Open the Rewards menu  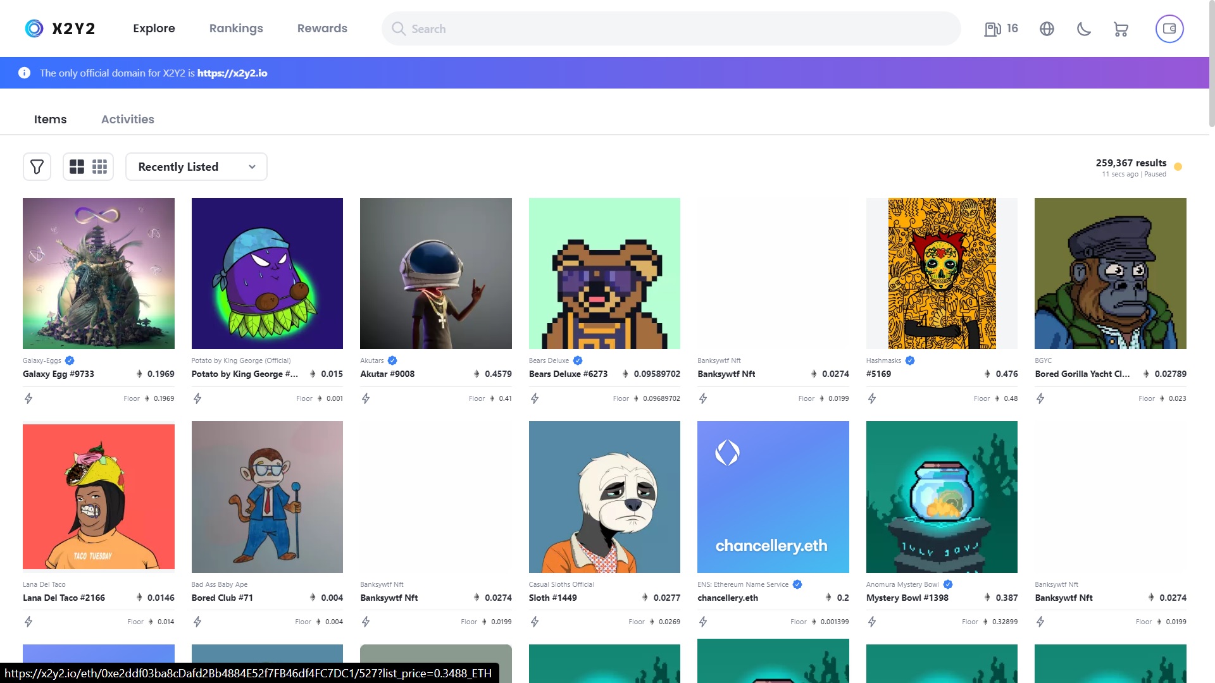[x=322, y=28]
